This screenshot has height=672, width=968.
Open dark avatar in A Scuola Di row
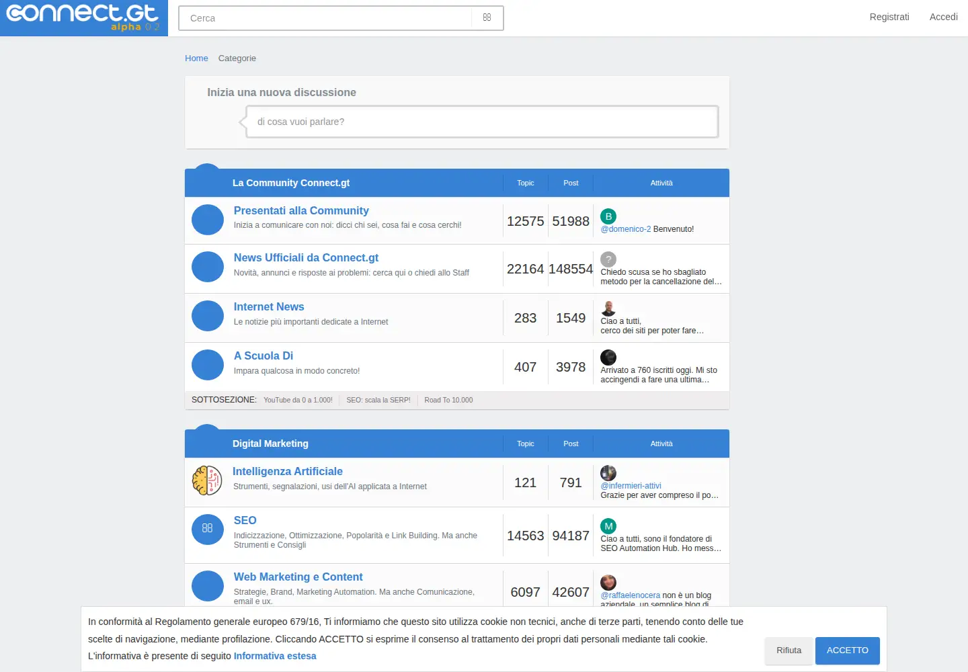[x=608, y=358]
